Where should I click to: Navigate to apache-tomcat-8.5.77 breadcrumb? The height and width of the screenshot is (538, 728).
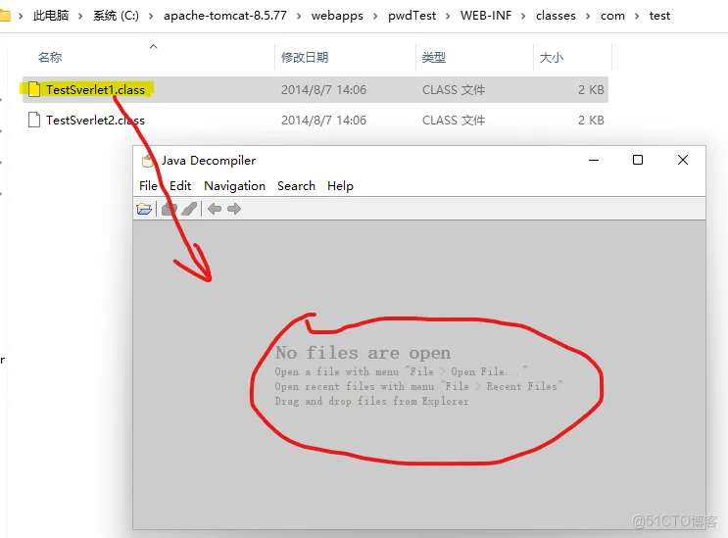pyautogui.click(x=225, y=16)
